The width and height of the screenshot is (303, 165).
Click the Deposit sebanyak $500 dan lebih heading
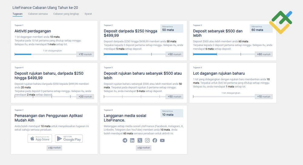tap(218, 33)
